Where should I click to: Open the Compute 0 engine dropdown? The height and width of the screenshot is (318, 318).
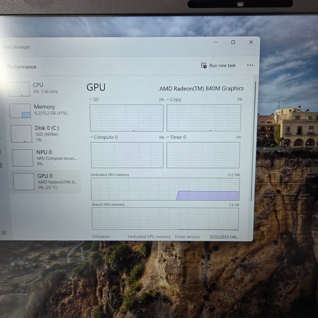pos(104,137)
